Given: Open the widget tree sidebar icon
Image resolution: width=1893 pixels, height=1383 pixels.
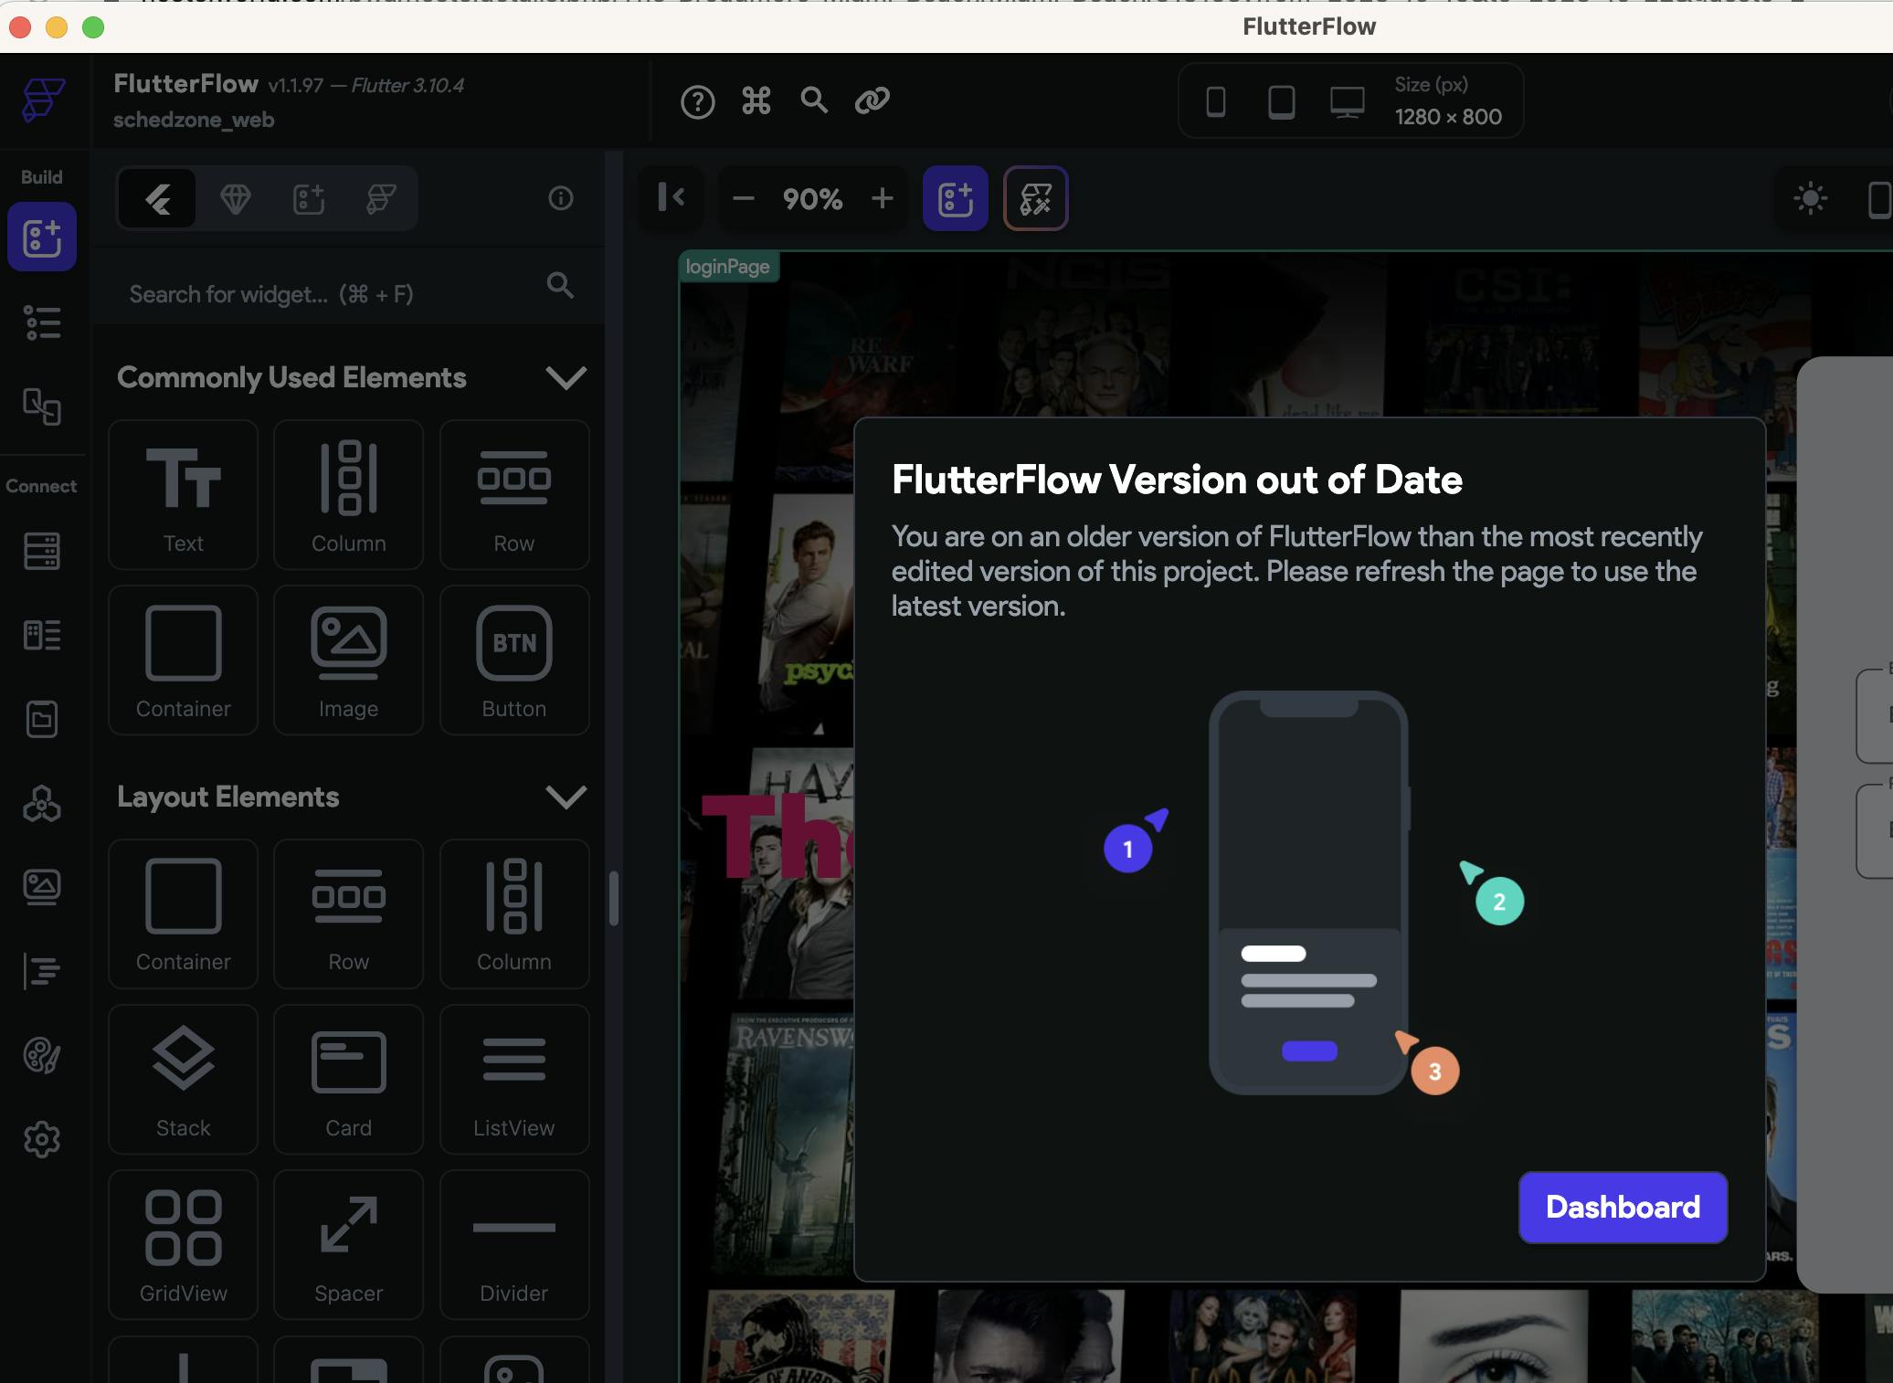Looking at the screenshot, I should point(42,322).
